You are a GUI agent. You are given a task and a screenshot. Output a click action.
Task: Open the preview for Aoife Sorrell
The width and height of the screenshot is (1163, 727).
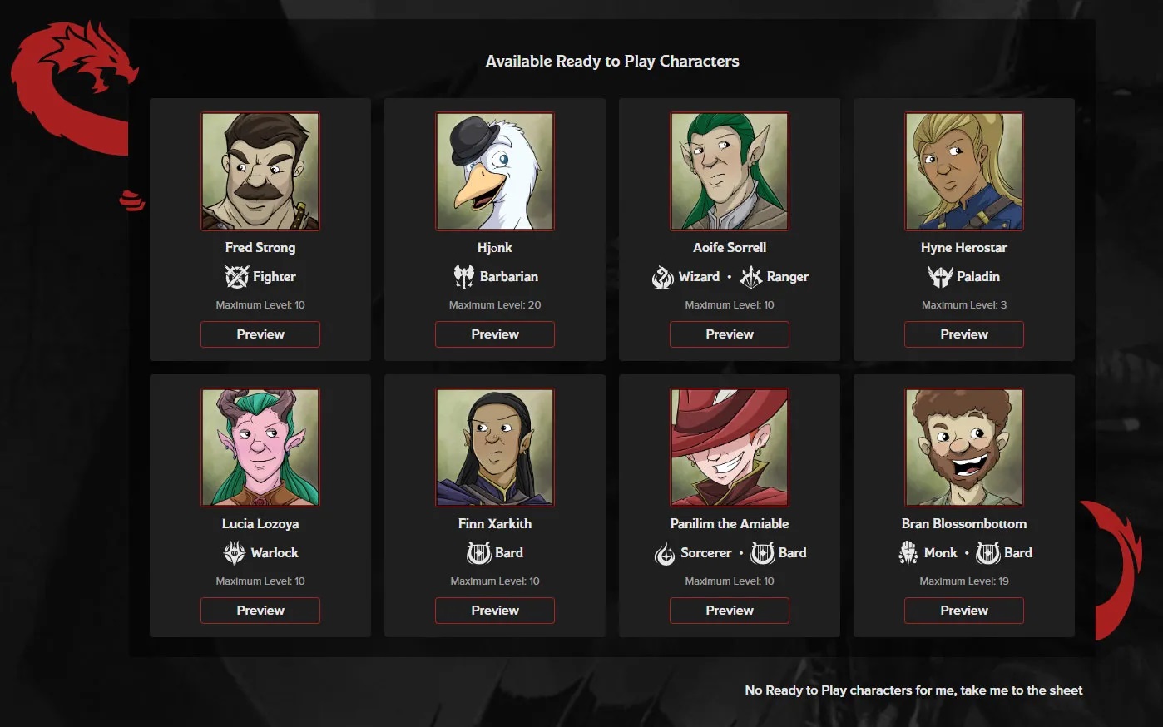point(730,334)
